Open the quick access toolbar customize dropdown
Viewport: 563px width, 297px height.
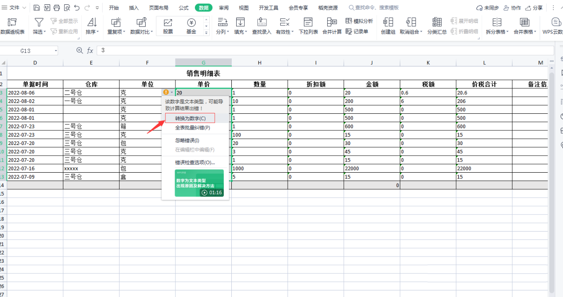click(x=97, y=8)
